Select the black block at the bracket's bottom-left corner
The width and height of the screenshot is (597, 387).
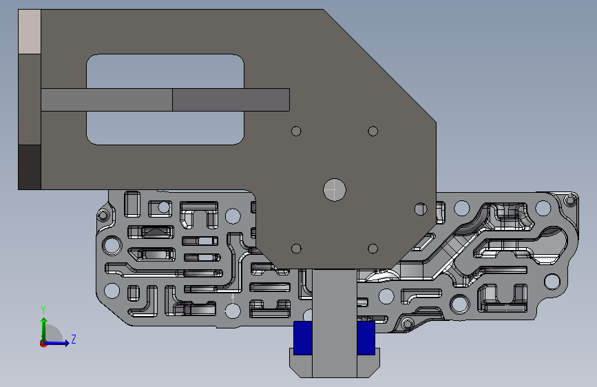click(30, 167)
